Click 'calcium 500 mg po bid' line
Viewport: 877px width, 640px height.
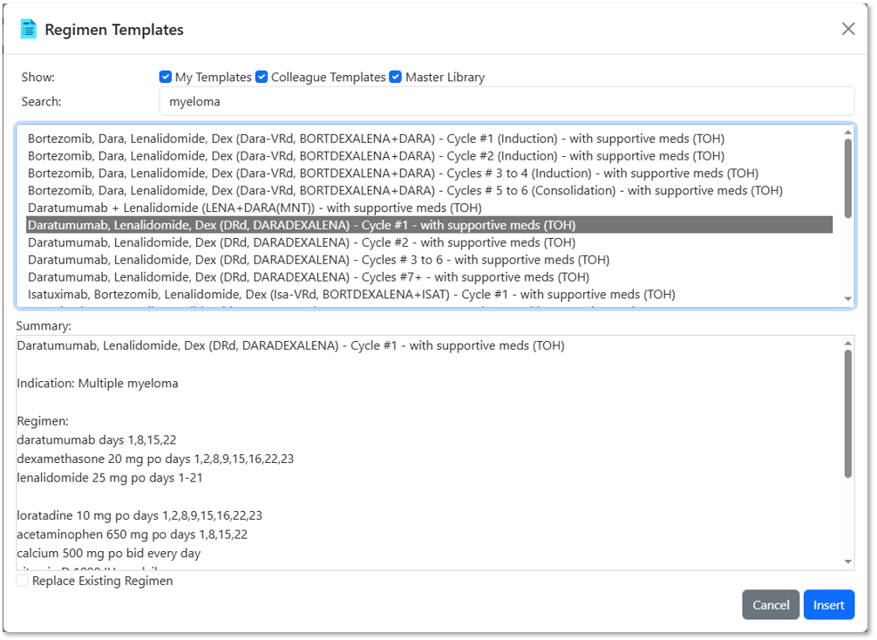click(108, 554)
